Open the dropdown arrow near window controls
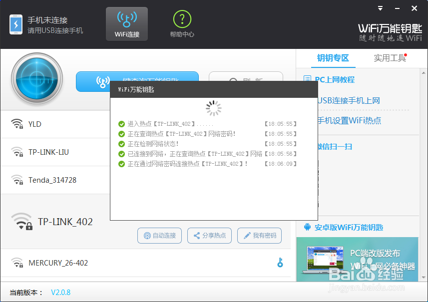Image resolution: width=428 pixels, height=302 pixels. pos(380,8)
